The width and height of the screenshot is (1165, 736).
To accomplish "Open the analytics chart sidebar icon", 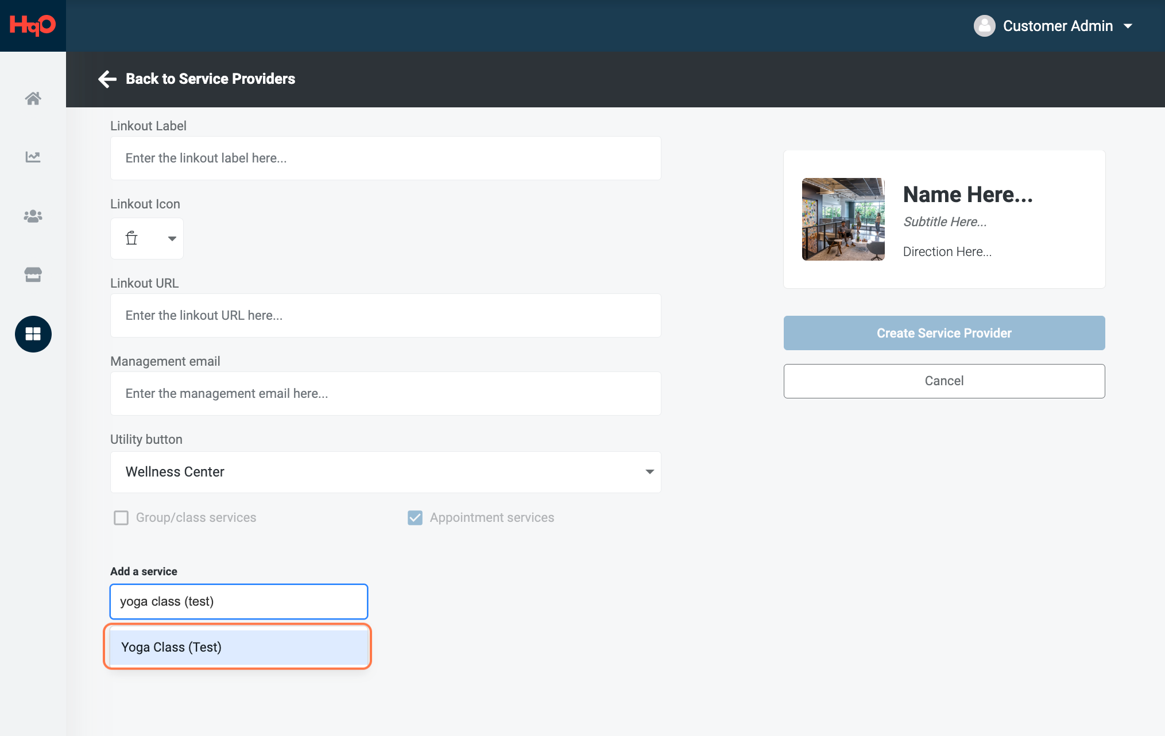I will point(33,157).
